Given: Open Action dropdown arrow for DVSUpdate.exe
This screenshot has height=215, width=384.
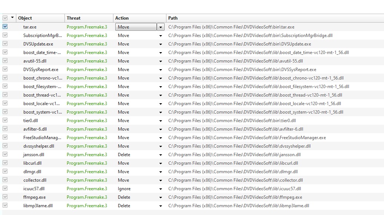Looking at the screenshot, I should click(160, 44).
